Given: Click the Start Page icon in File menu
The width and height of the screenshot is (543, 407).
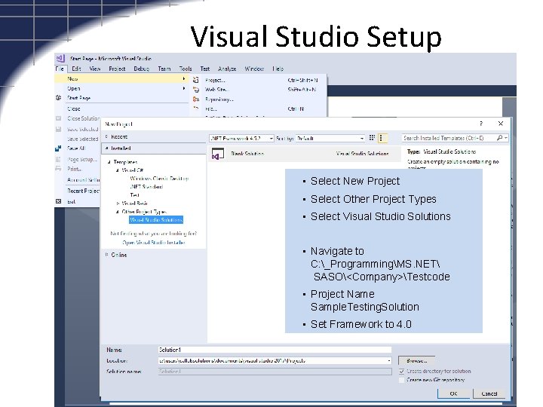Looking at the screenshot, I should coord(58,97).
